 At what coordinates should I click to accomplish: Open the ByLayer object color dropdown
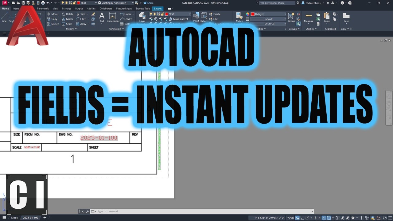click(269, 14)
